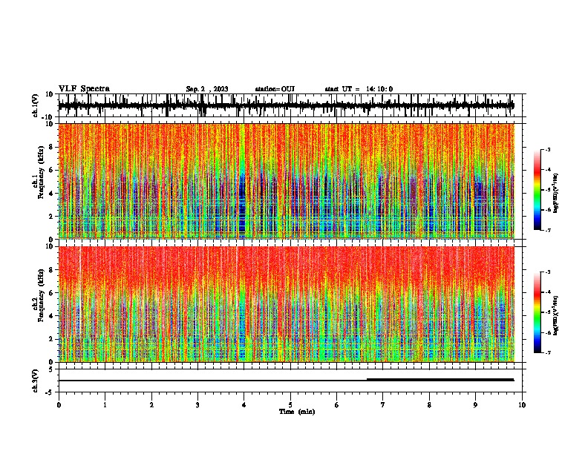Click the 'ch.3(V)' axis label
The image size is (588, 454).
(36, 381)
